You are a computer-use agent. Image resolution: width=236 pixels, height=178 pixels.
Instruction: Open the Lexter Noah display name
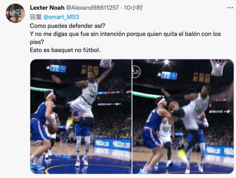click(x=47, y=7)
